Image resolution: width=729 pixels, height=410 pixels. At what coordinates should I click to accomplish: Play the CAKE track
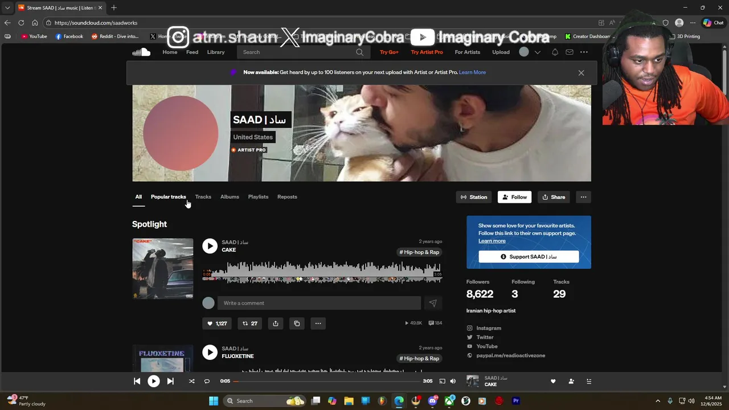pyautogui.click(x=210, y=246)
